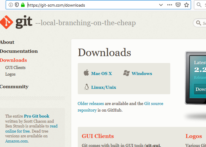Bookmark this page with the star icon
Viewport: 206px width, 147px height.
pyautogui.click(x=186, y=5)
